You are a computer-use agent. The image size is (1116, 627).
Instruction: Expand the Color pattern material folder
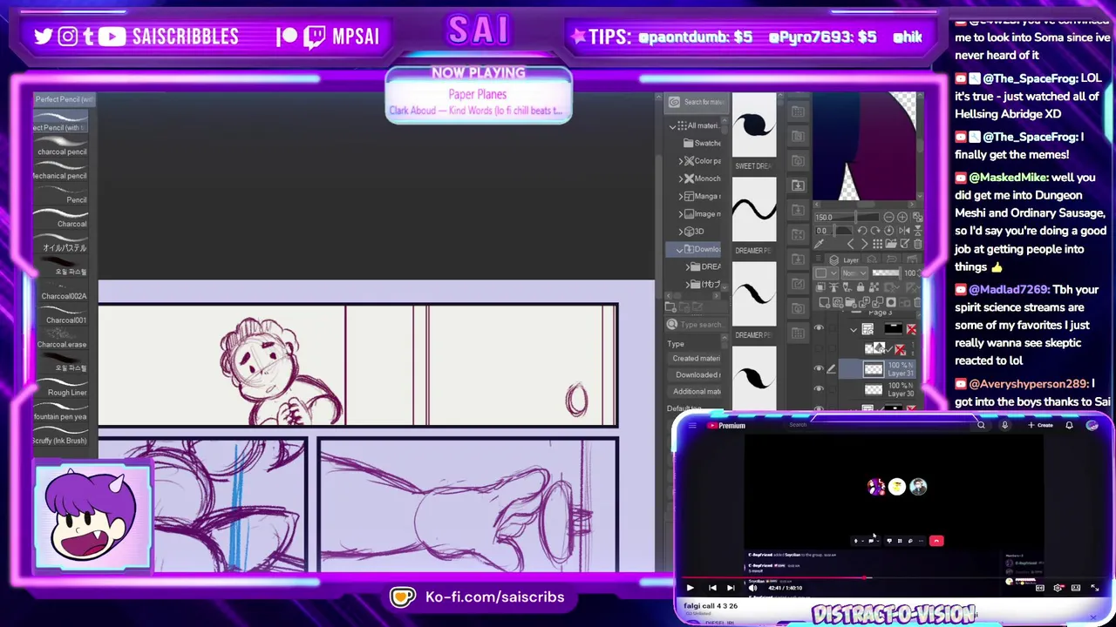click(x=681, y=161)
